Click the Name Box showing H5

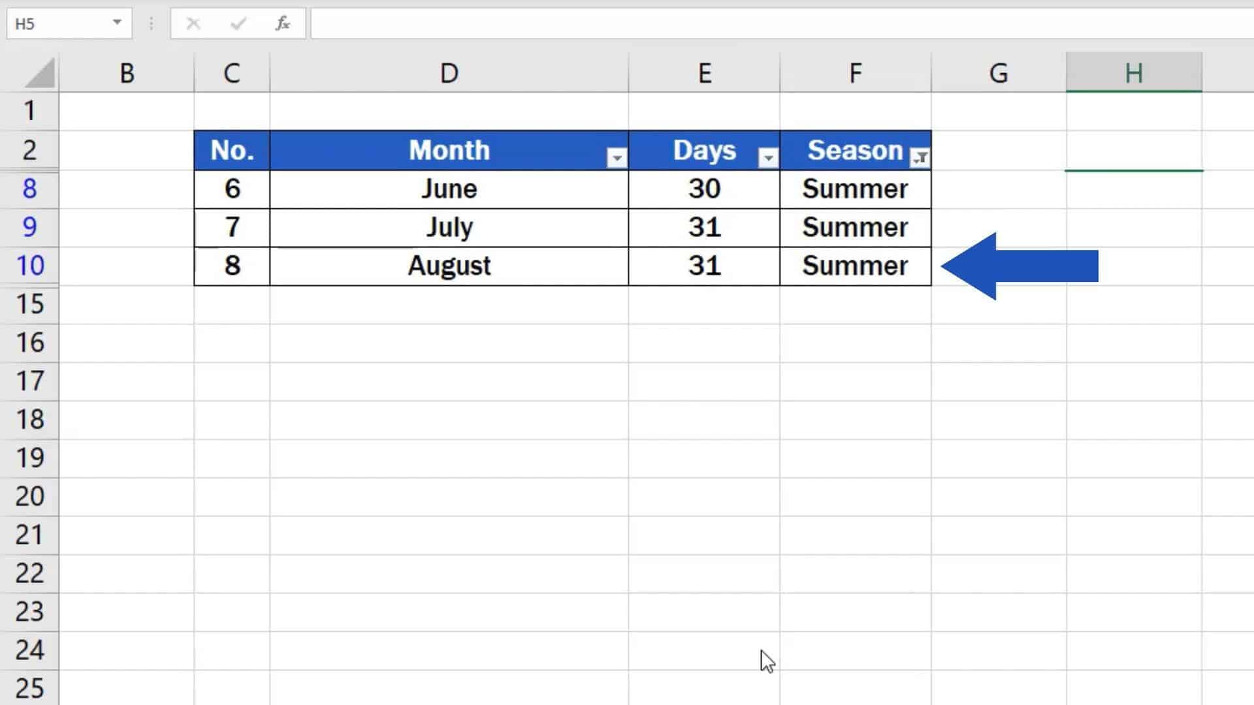coord(59,24)
